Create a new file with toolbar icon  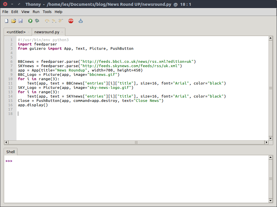[7, 21]
